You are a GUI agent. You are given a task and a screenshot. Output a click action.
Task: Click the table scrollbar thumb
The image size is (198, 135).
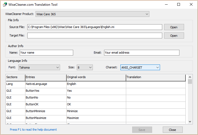(x=190, y=82)
